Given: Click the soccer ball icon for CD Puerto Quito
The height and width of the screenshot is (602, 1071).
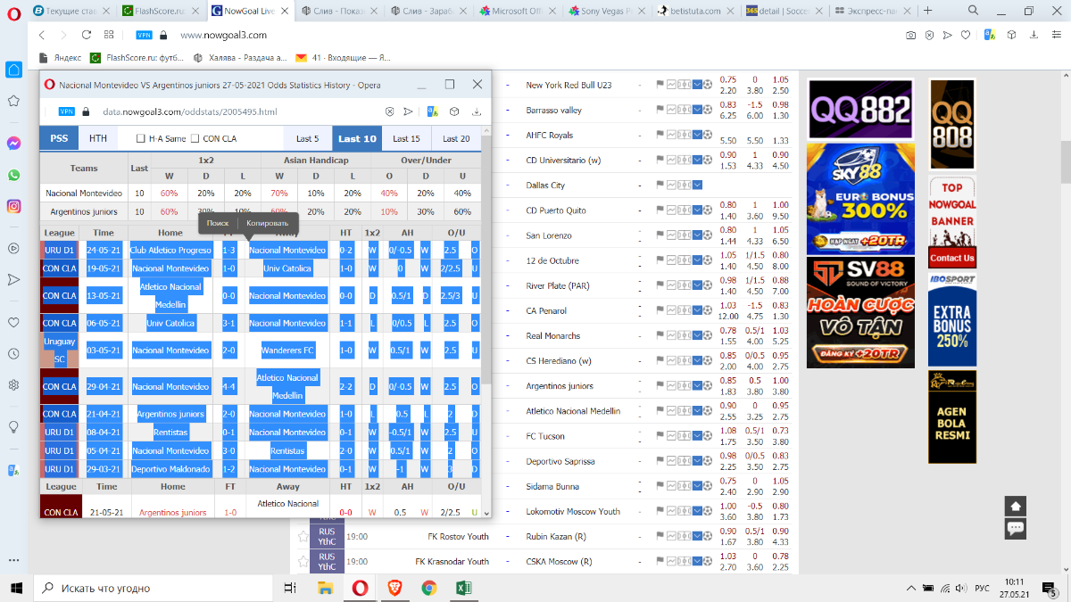Looking at the screenshot, I should coord(707,210).
